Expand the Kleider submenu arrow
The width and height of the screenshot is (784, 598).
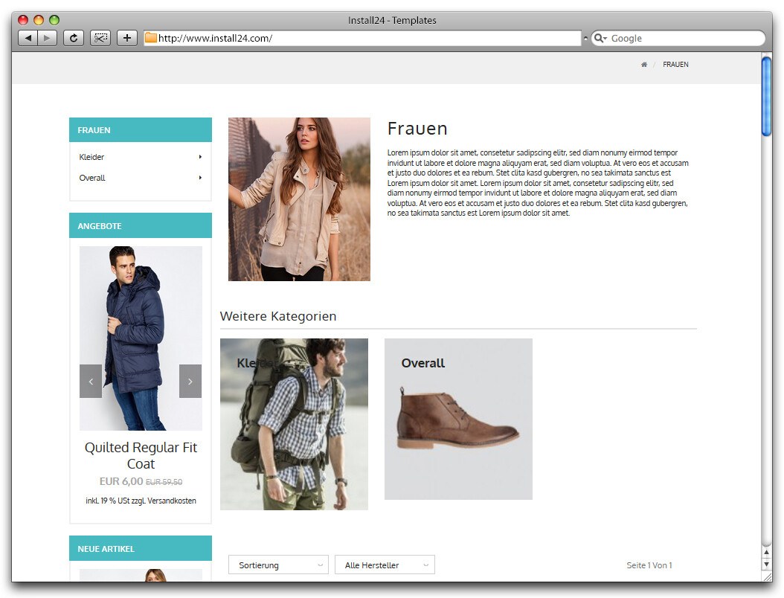[x=200, y=157]
